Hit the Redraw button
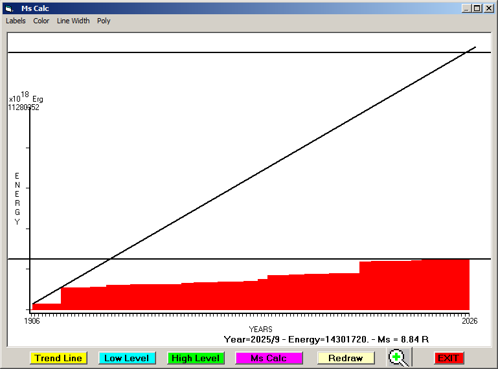498x369 pixels. pos(345,358)
